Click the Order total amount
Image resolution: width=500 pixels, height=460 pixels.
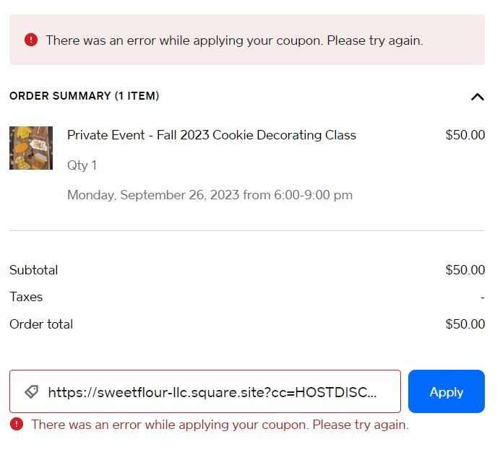point(465,324)
